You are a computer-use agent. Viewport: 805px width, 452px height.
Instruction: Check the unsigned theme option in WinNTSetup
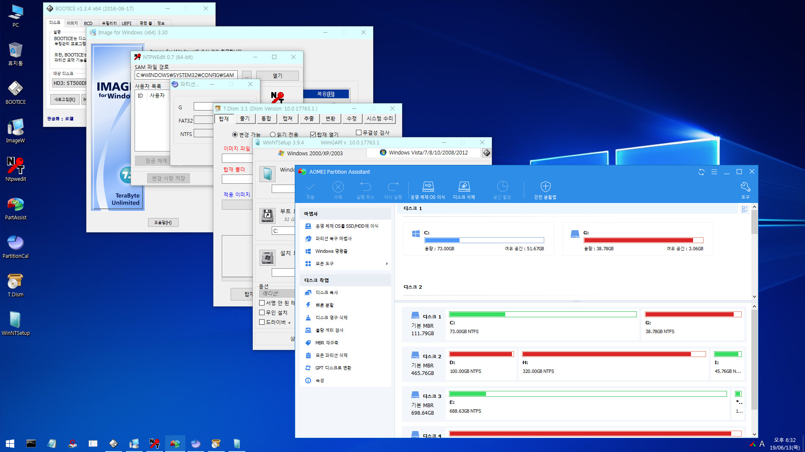(x=262, y=303)
